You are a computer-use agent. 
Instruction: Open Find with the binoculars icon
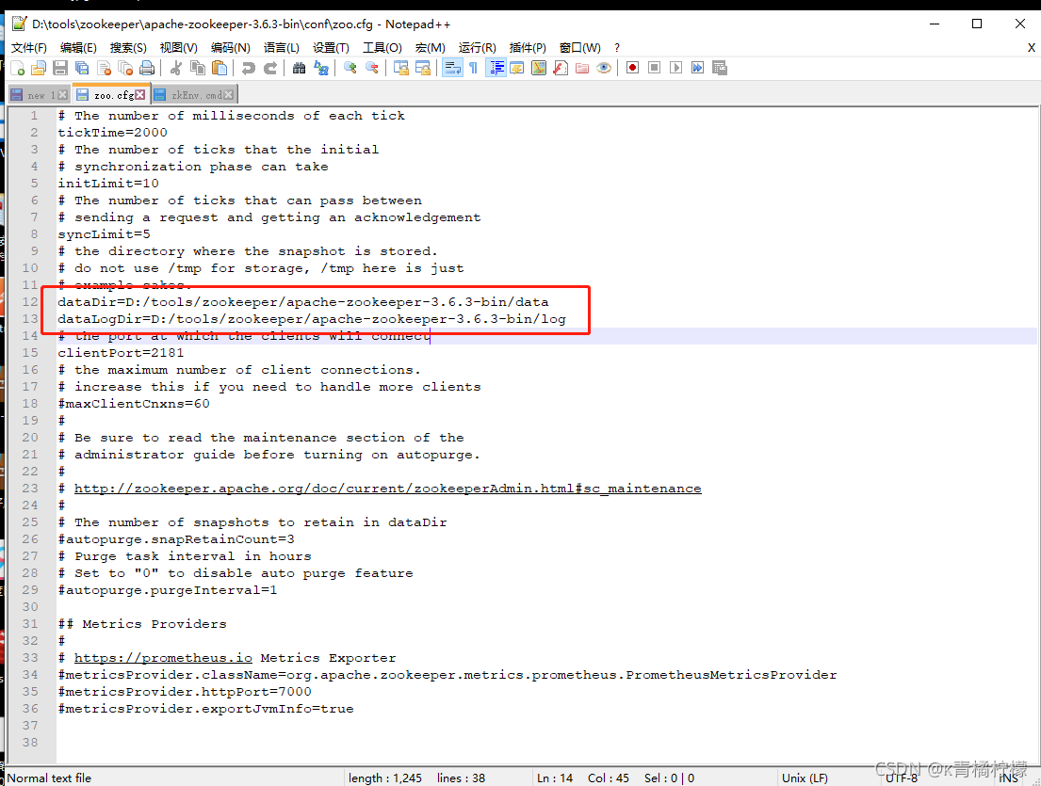tap(300, 68)
